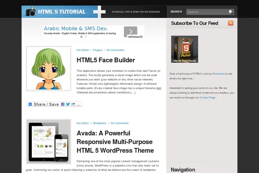The height and width of the screenshot is (173, 259).
Task: Click the SEARCH label in header
Action: 176,12
